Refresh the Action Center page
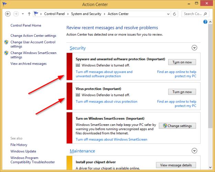This screenshot has height=172, width=215. (x=174, y=14)
